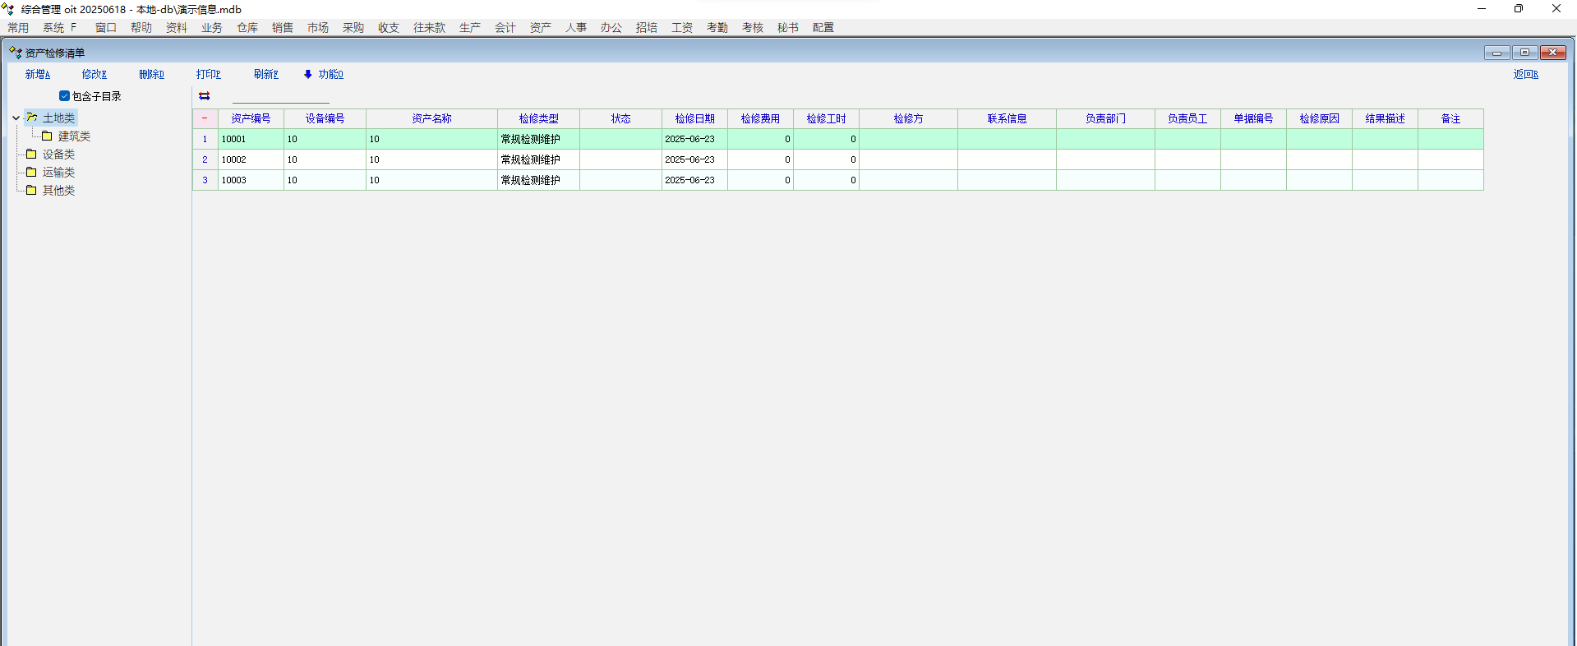Sort by the 检修日期 column header

(x=694, y=118)
